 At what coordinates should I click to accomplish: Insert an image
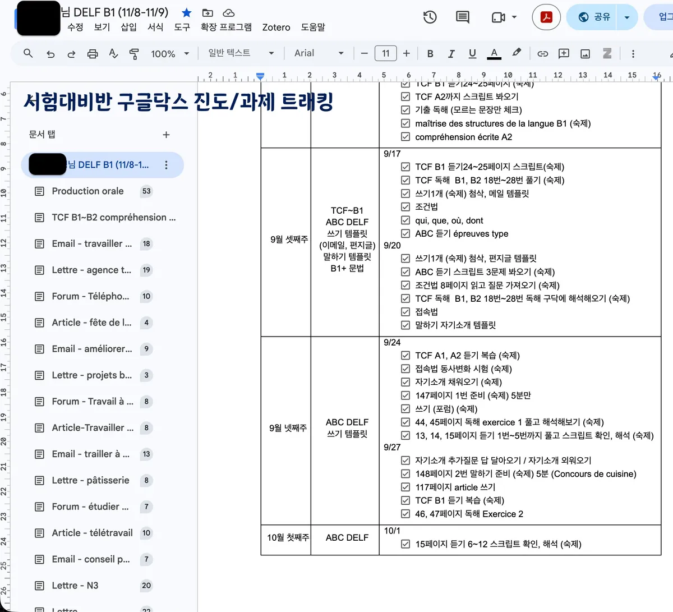point(585,54)
